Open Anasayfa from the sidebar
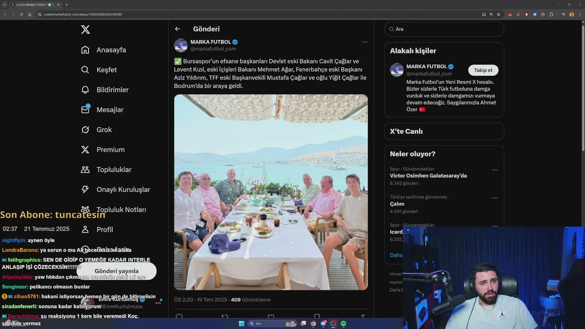The height and width of the screenshot is (329, 585). point(104,50)
